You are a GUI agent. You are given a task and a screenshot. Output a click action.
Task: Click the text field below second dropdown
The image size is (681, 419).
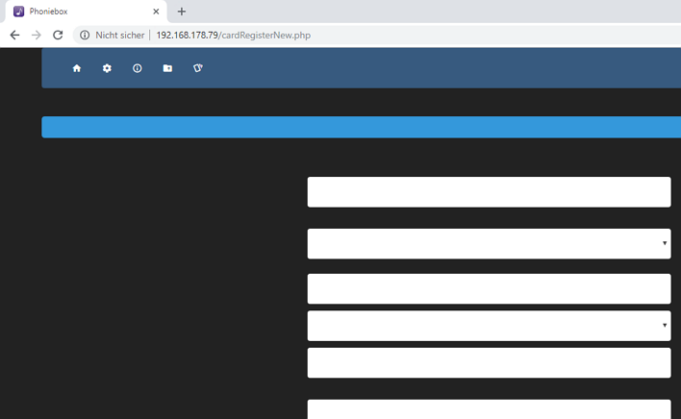pyautogui.click(x=489, y=362)
